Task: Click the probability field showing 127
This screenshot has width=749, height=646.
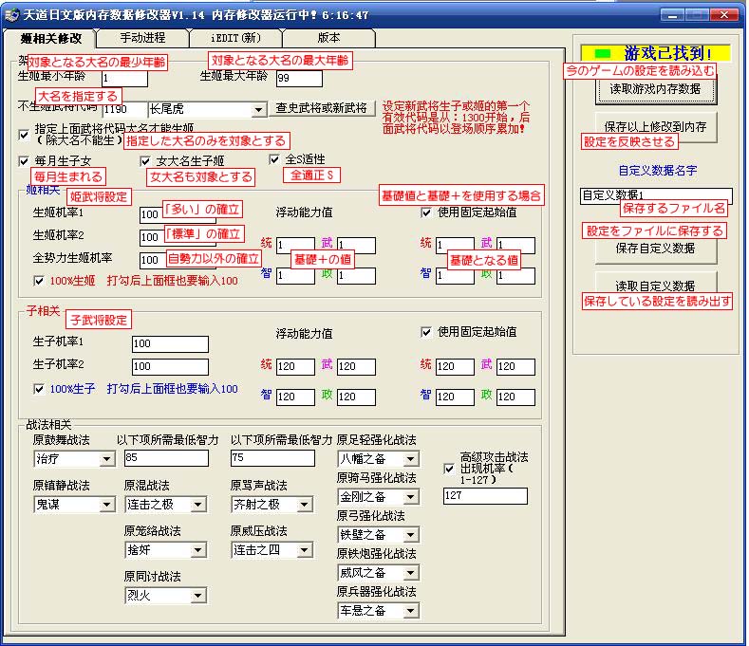Action: click(485, 496)
